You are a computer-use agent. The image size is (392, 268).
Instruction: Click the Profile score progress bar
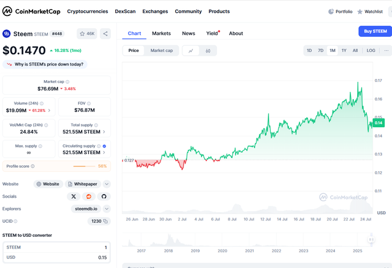[85, 166]
